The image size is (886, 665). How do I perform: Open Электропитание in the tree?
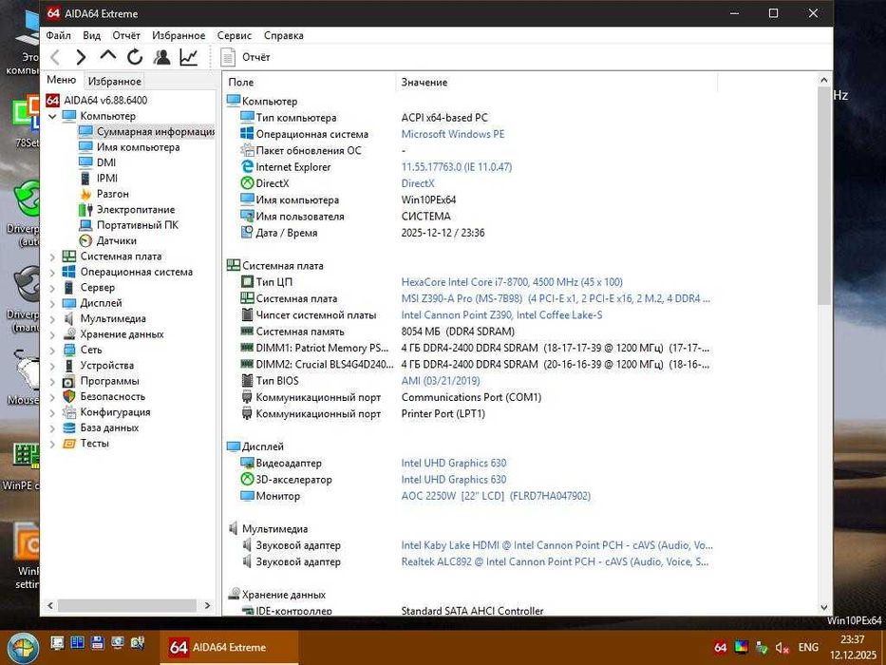(x=136, y=210)
